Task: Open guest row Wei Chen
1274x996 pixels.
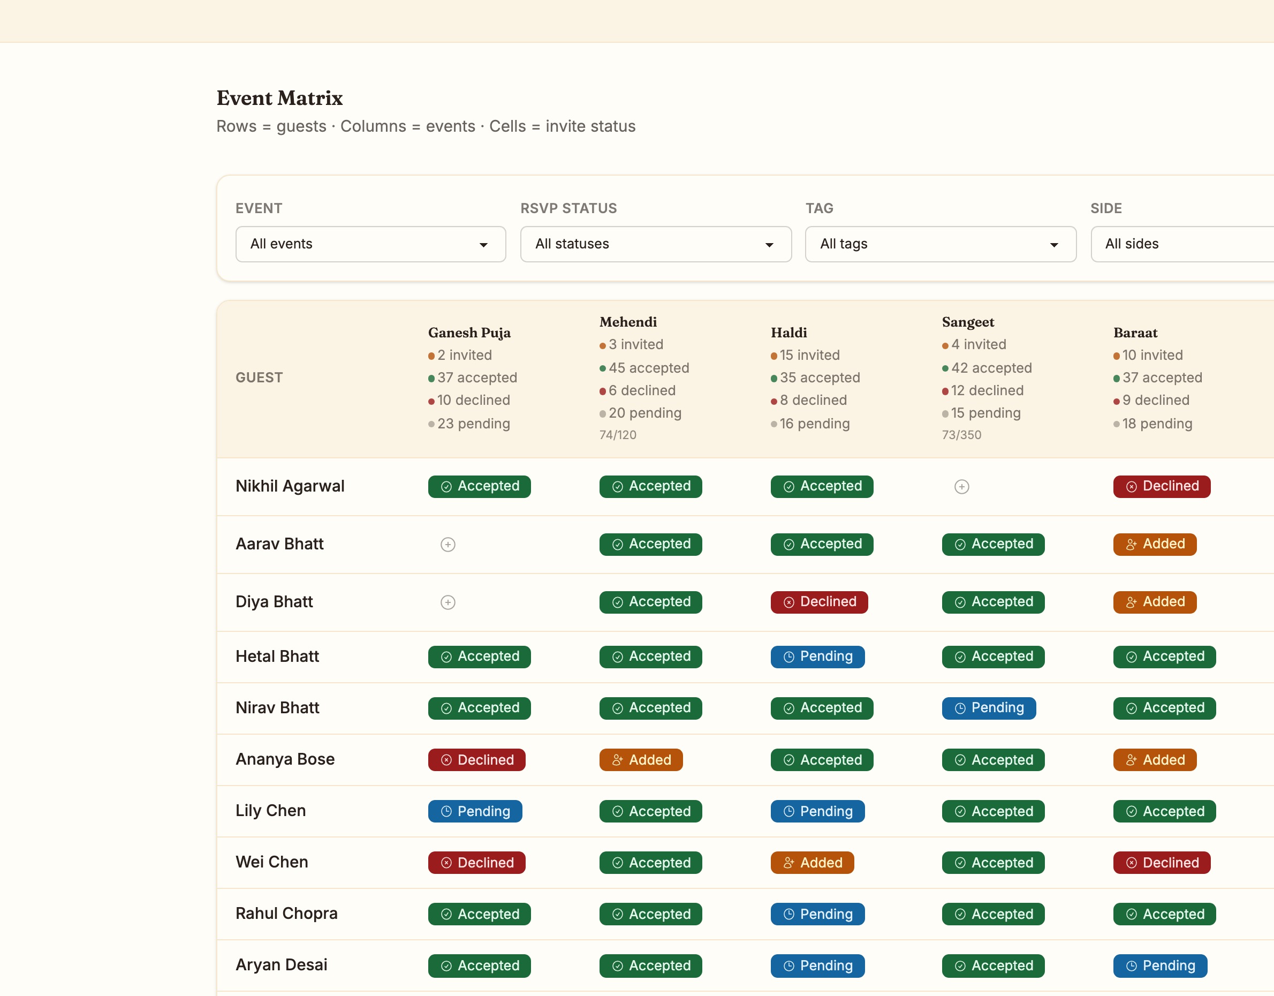Action: coord(272,862)
